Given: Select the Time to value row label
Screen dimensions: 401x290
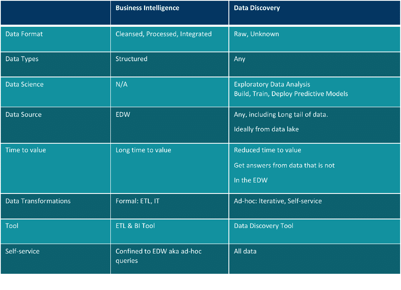Looking at the screenshot, I should pyautogui.click(x=26, y=150).
